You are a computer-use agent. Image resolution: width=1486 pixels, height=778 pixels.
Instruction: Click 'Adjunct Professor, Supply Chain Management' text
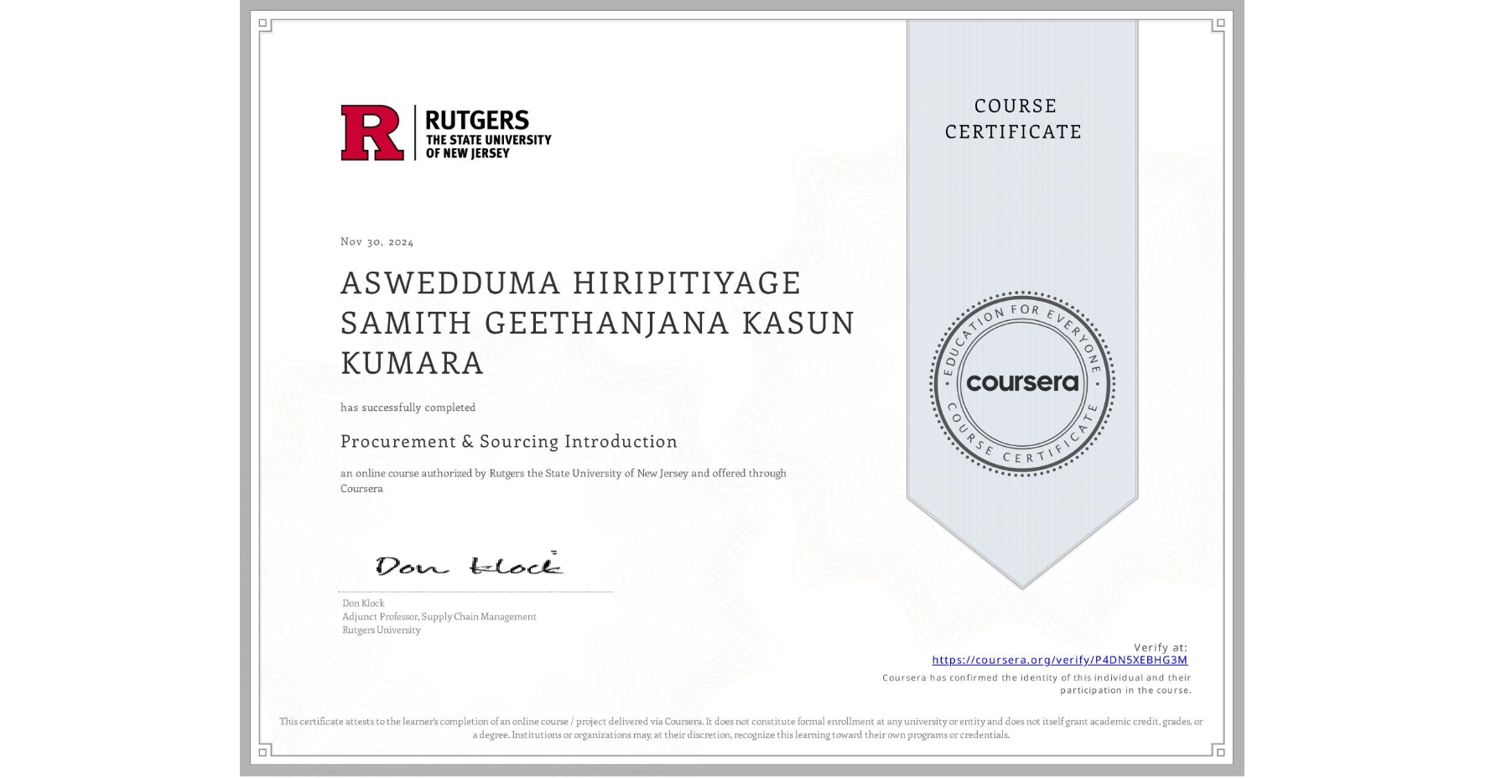[x=439, y=616]
